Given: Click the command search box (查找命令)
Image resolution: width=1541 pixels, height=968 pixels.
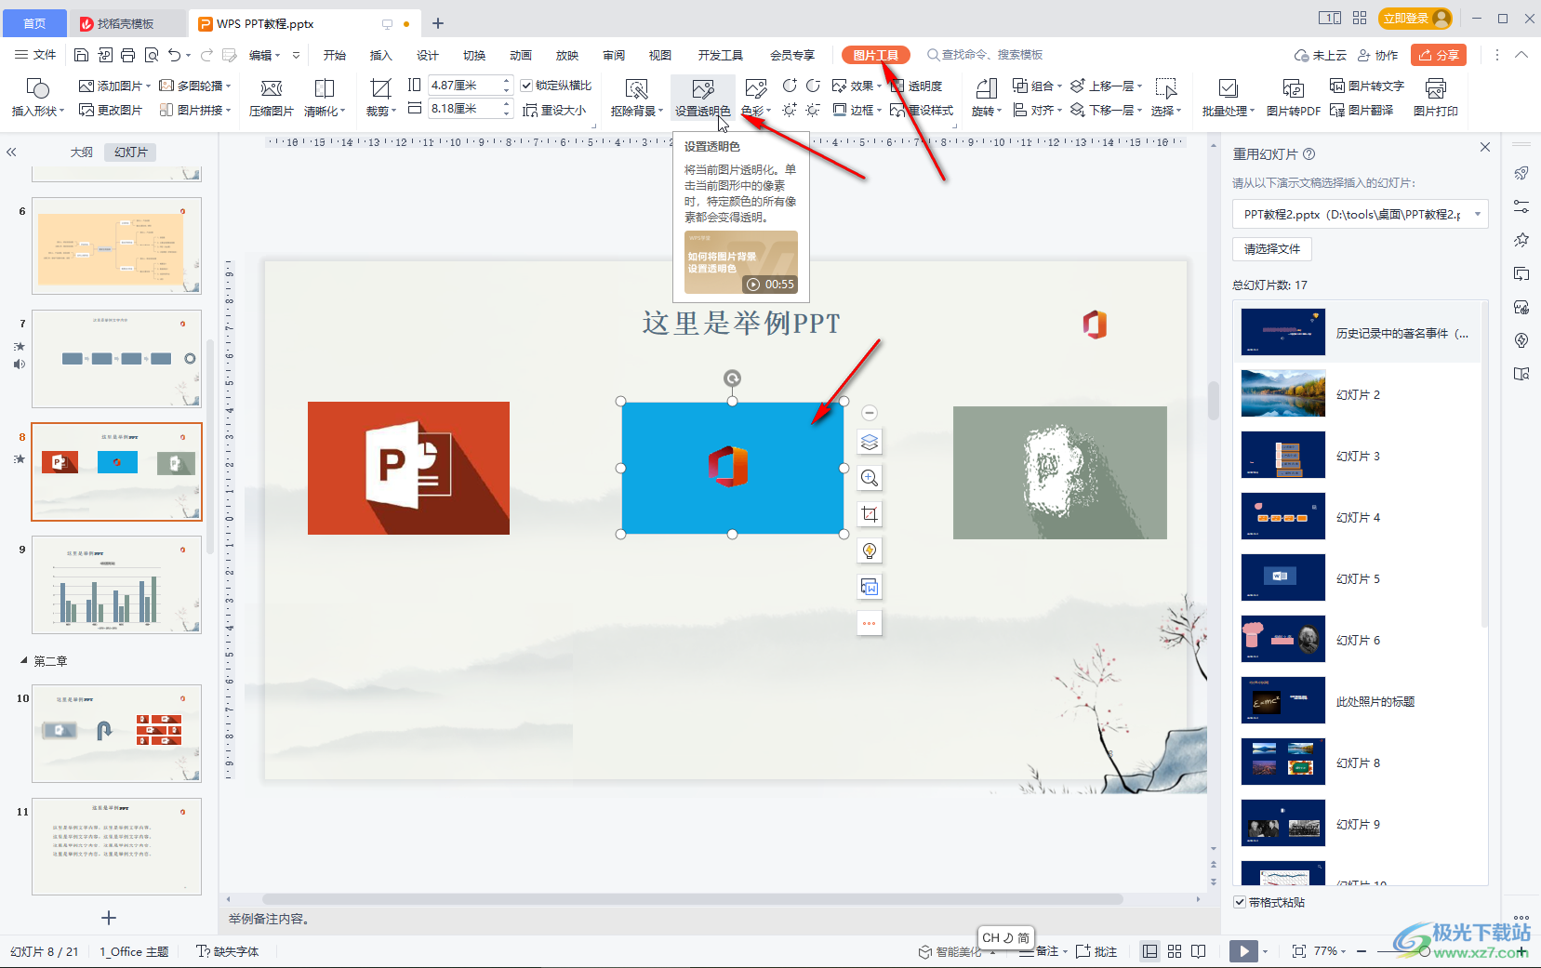Looking at the screenshot, I should tap(986, 55).
